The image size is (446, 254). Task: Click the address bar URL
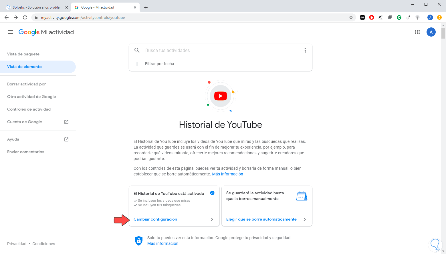[x=83, y=17]
